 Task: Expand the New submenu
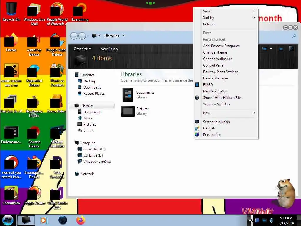[x=225, y=113]
